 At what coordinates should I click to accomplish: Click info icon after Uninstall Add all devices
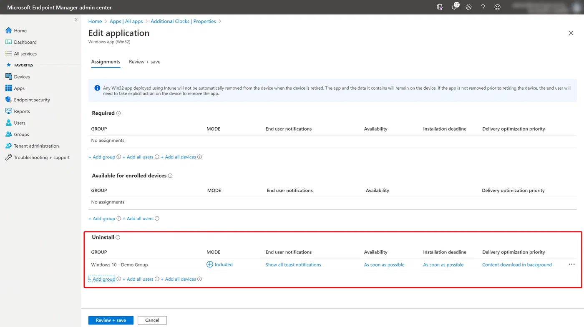(x=199, y=279)
